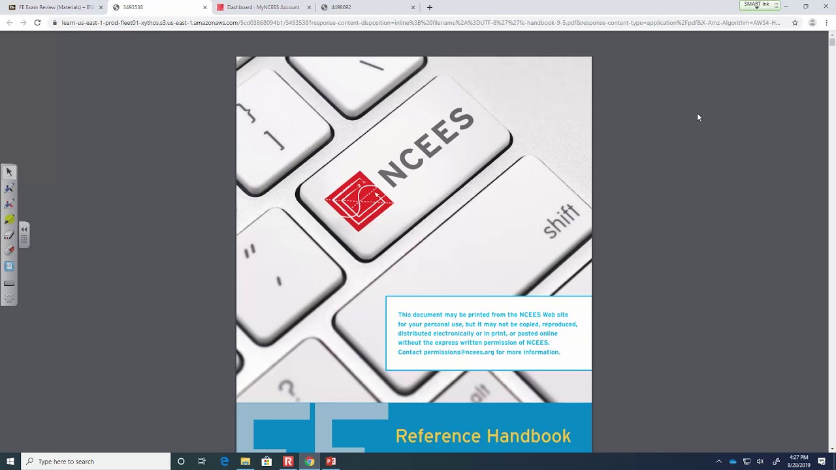The width and height of the screenshot is (836, 470).
Task: Open the blue notebook capture tool
Action: click(9, 266)
